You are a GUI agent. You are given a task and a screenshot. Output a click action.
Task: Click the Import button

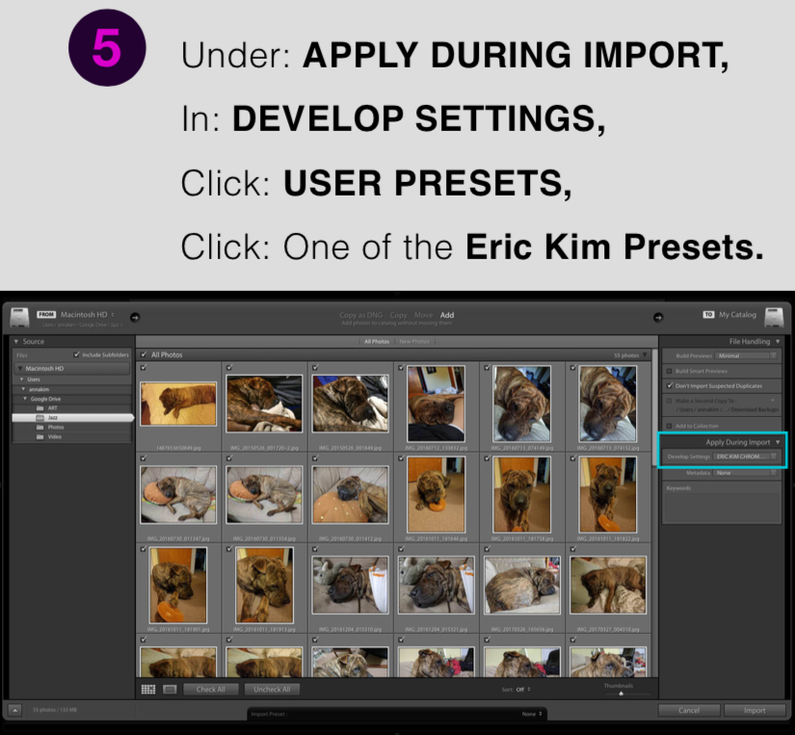[755, 711]
